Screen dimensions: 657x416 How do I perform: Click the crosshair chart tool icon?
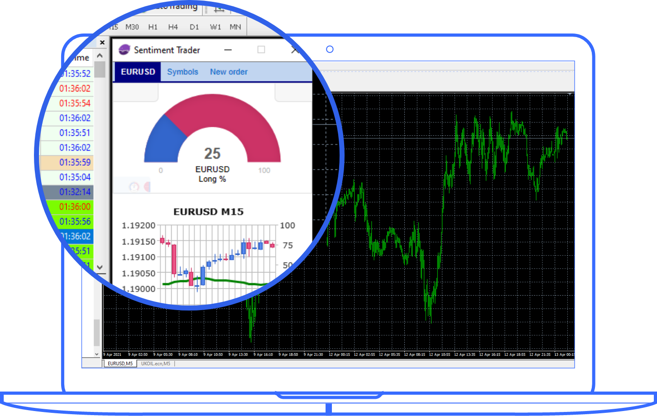pos(219,9)
